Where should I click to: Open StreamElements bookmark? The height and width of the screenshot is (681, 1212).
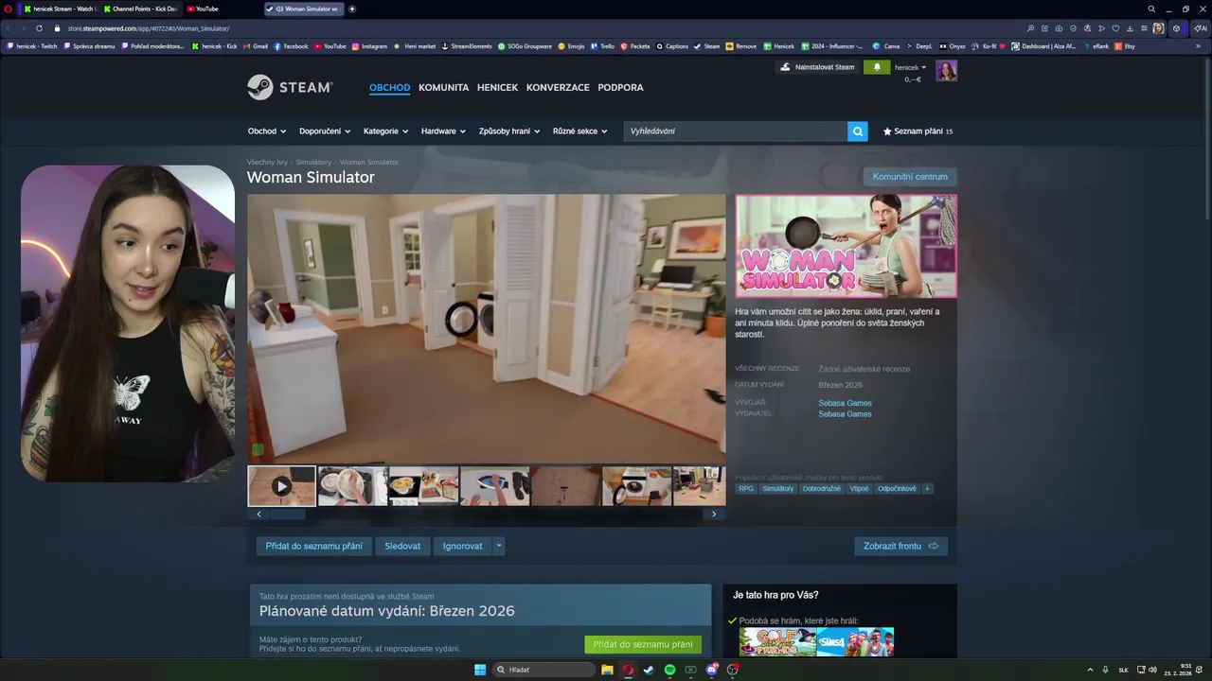467,46
